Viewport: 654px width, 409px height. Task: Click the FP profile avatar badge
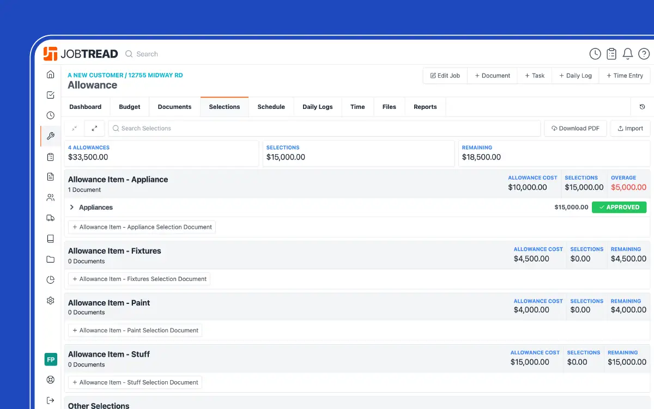point(50,359)
